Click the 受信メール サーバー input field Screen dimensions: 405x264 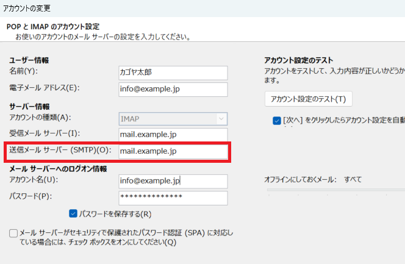pos(173,135)
